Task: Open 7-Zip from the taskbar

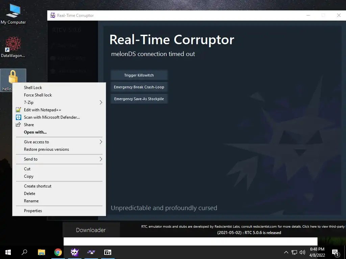Action: point(108,252)
